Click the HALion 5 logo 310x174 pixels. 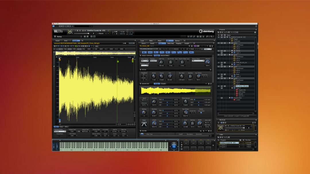(58, 31)
